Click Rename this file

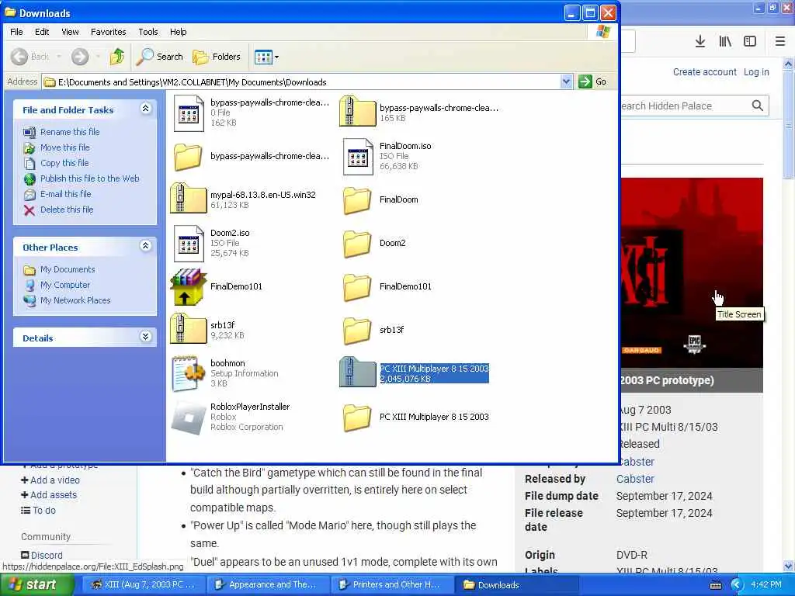point(70,132)
